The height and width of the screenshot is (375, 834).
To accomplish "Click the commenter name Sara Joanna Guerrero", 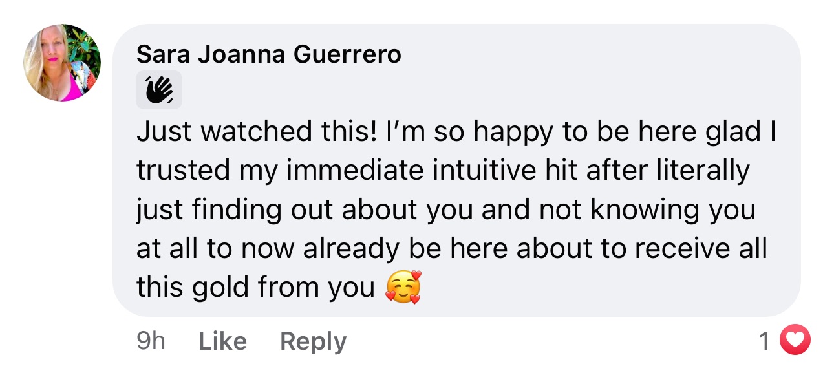I will [268, 55].
